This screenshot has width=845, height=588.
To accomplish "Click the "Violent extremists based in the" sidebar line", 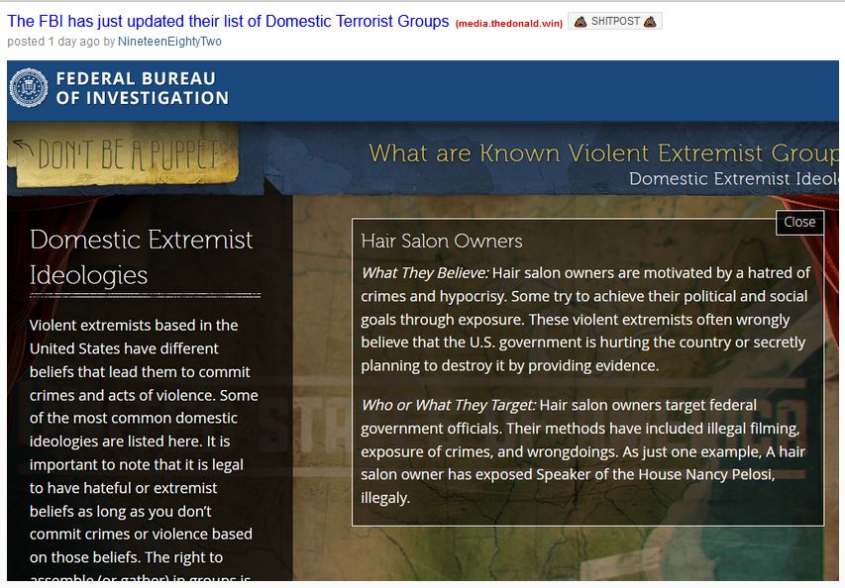I will tap(134, 326).
